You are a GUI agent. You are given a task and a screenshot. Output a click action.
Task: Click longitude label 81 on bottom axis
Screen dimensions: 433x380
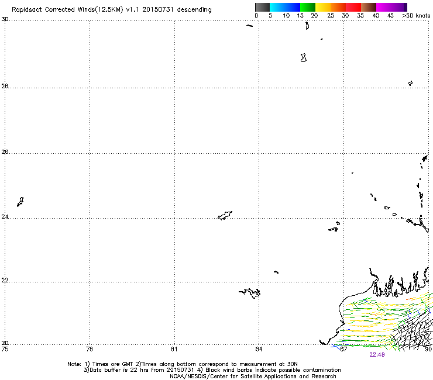174,349
